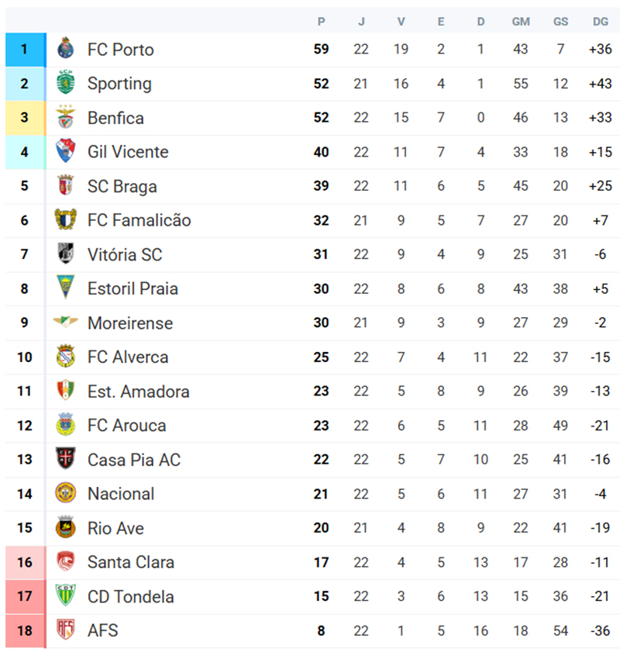Click the AFS club crest
This screenshot has height=652, width=620.
pyautogui.click(x=66, y=630)
